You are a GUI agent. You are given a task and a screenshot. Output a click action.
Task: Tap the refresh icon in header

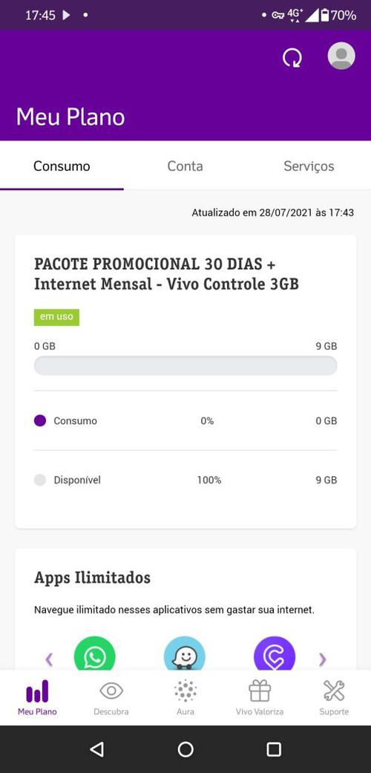(x=292, y=57)
